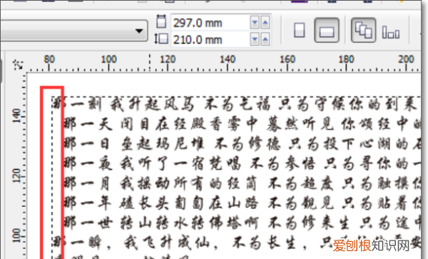Screen dimensions: 428x259
Task: Switch page orientation to Landscape
Action: tap(327, 30)
